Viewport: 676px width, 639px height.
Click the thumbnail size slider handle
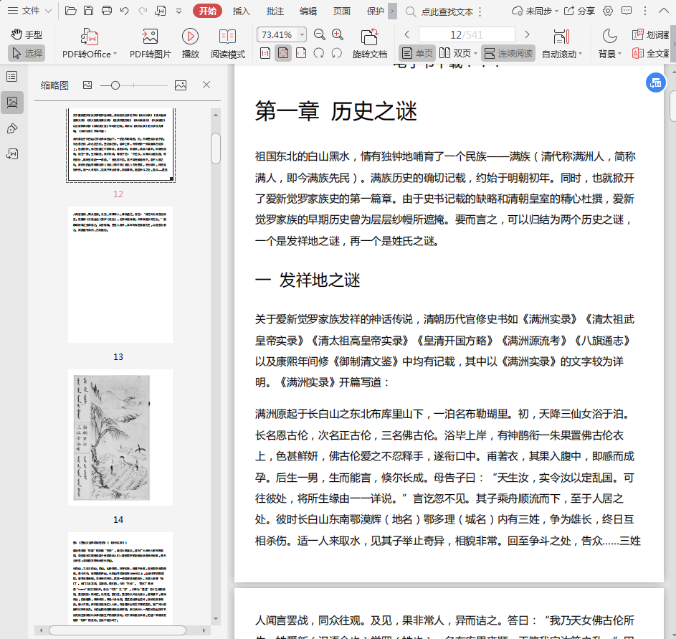tap(115, 85)
